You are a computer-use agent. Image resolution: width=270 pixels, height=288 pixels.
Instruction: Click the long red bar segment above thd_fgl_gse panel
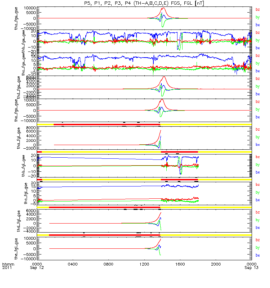click(104, 207)
